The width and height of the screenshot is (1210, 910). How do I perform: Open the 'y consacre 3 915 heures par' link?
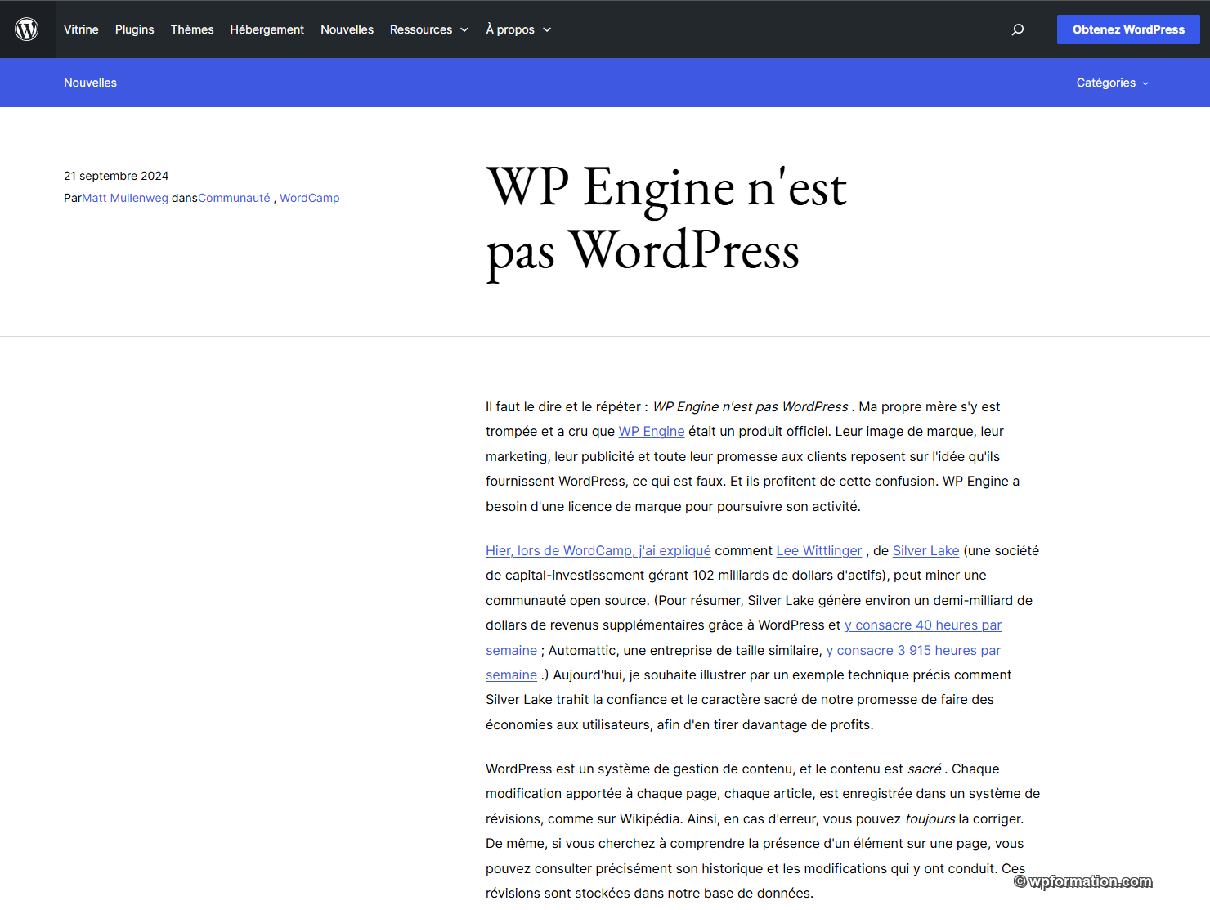coord(913,650)
